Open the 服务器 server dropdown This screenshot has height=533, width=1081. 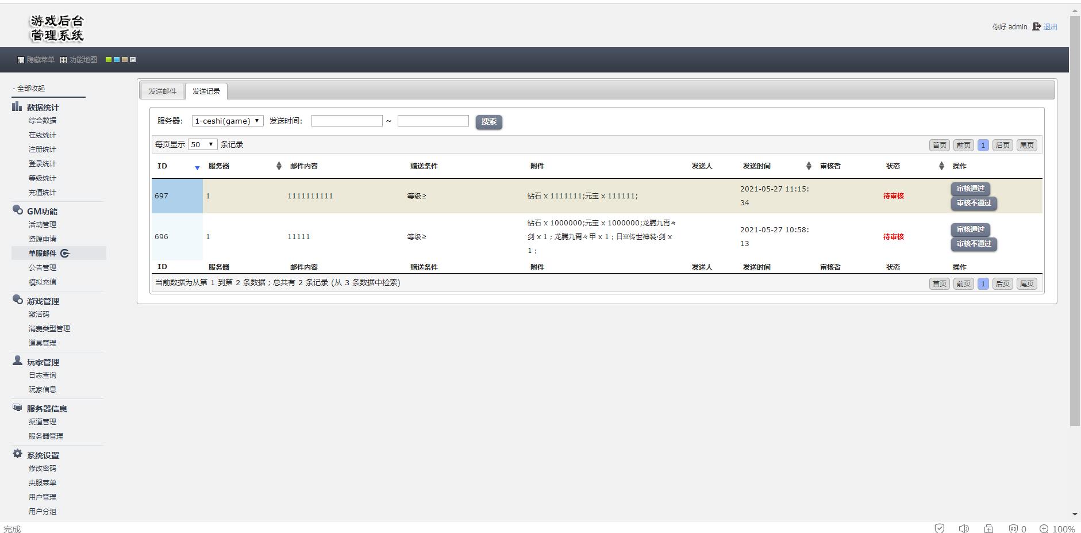[x=227, y=121]
